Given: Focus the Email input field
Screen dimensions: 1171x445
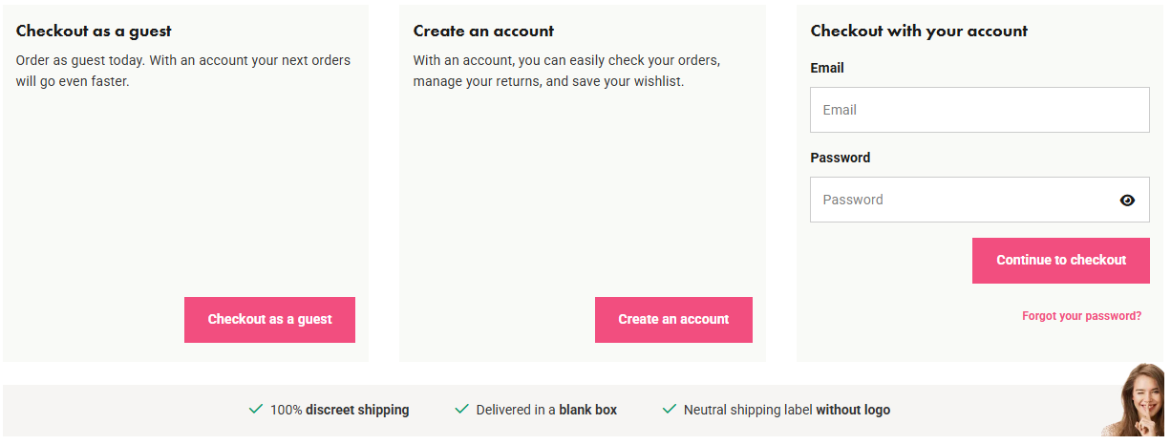Looking at the screenshot, I should tap(980, 110).
